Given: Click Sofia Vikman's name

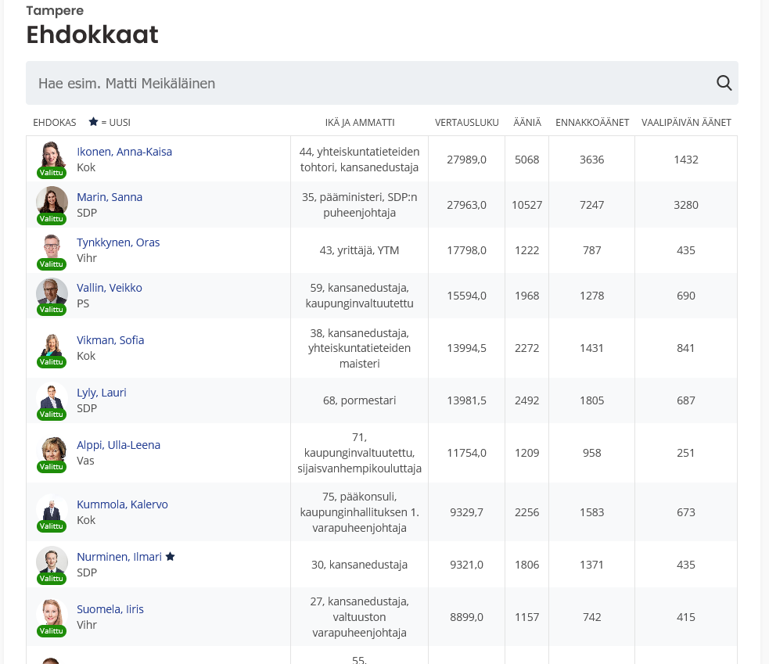Looking at the screenshot, I should coord(110,340).
